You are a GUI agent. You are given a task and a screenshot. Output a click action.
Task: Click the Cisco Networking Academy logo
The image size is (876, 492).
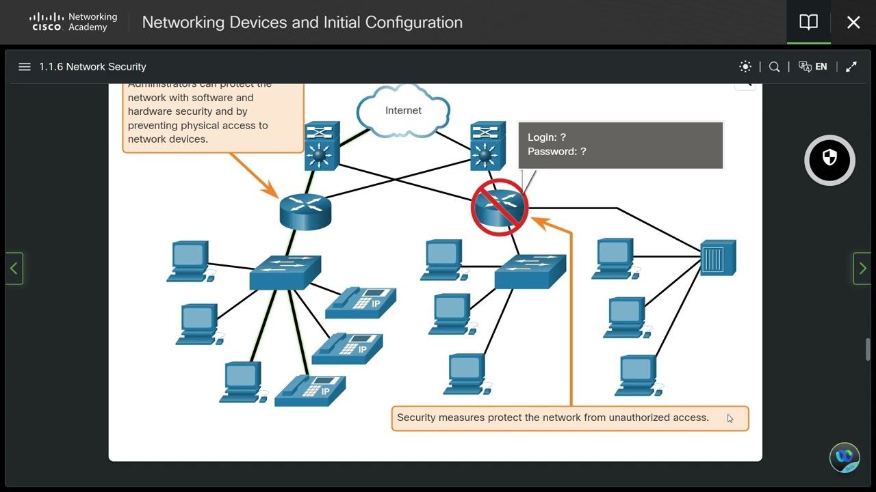73,22
